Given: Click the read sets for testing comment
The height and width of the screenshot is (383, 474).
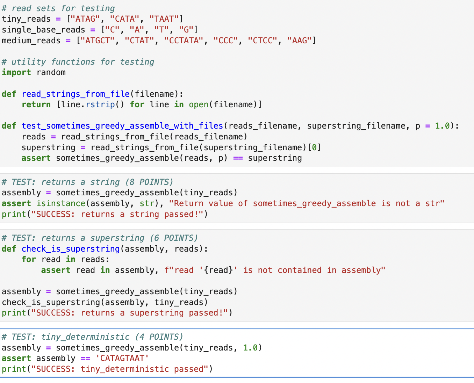Looking at the screenshot, I should (58, 8).
